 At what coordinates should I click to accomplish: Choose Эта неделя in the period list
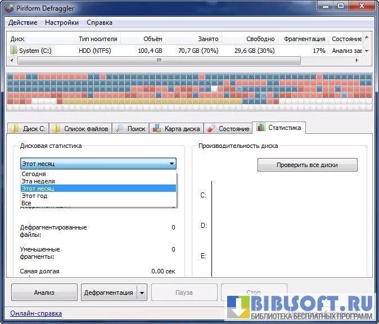coord(38,181)
